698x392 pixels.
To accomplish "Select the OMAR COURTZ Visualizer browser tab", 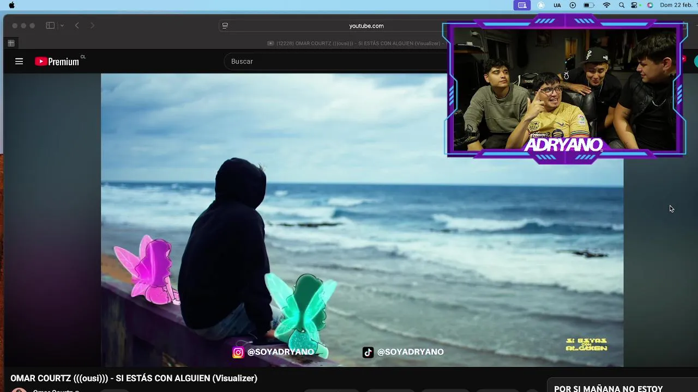I will pos(354,43).
